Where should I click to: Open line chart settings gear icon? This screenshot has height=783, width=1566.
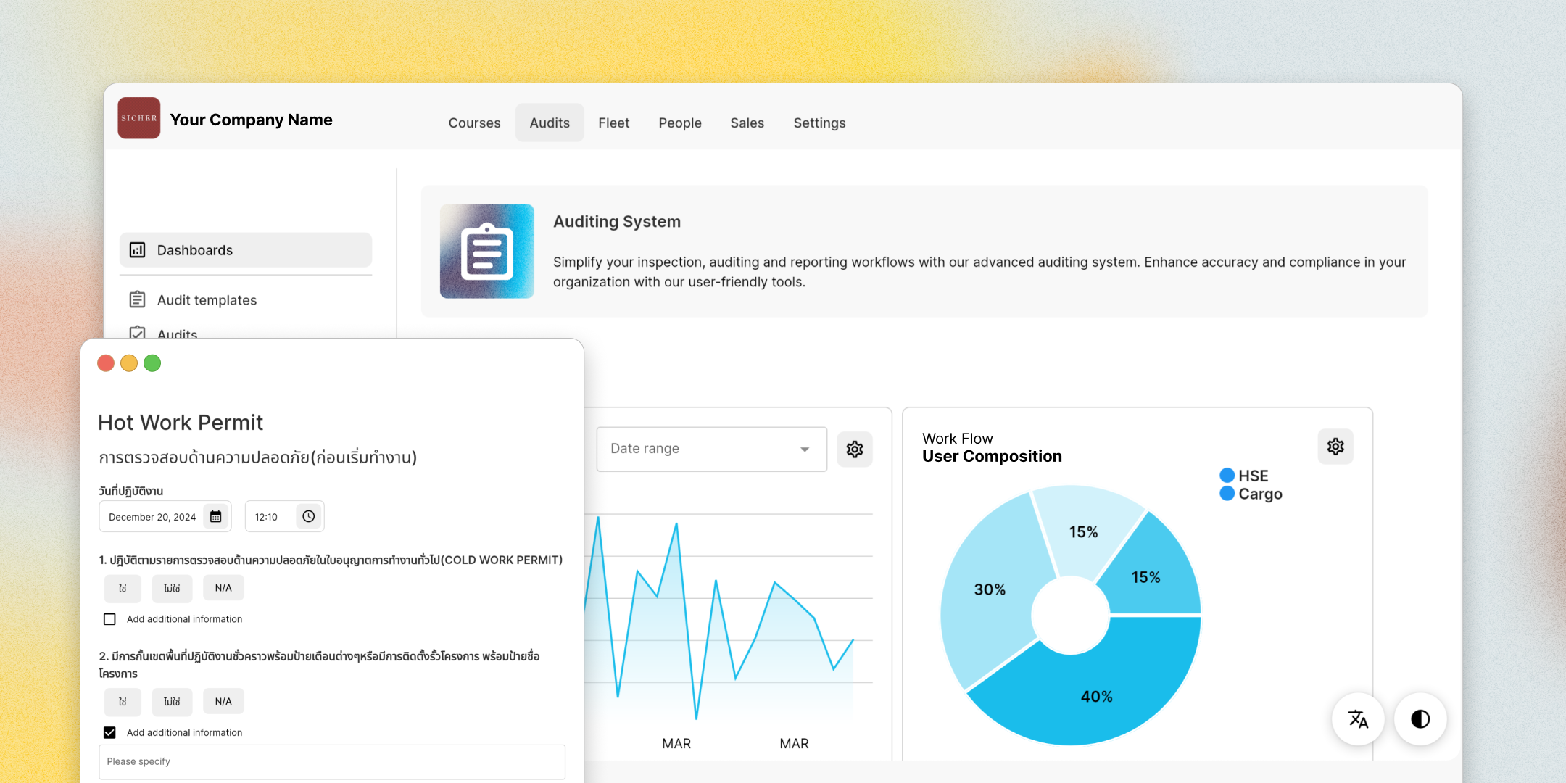[x=855, y=449]
